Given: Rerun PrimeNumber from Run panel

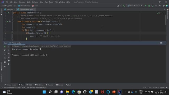Looking at the screenshot, I should point(5,47).
